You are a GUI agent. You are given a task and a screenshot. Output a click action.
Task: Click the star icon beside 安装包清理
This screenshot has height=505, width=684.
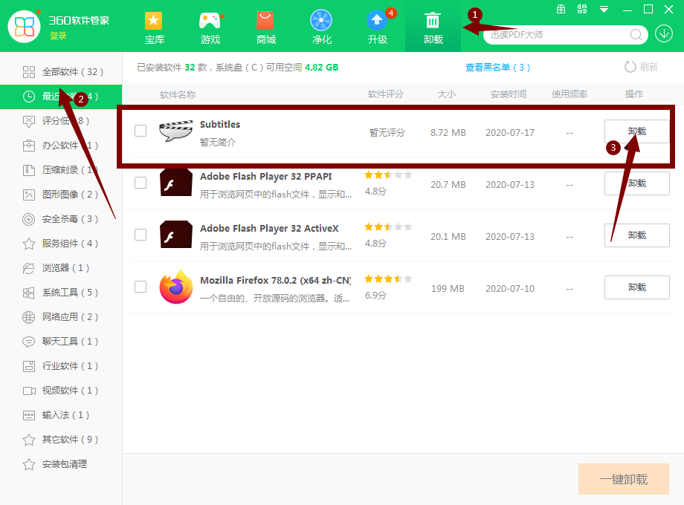[x=29, y=464]
